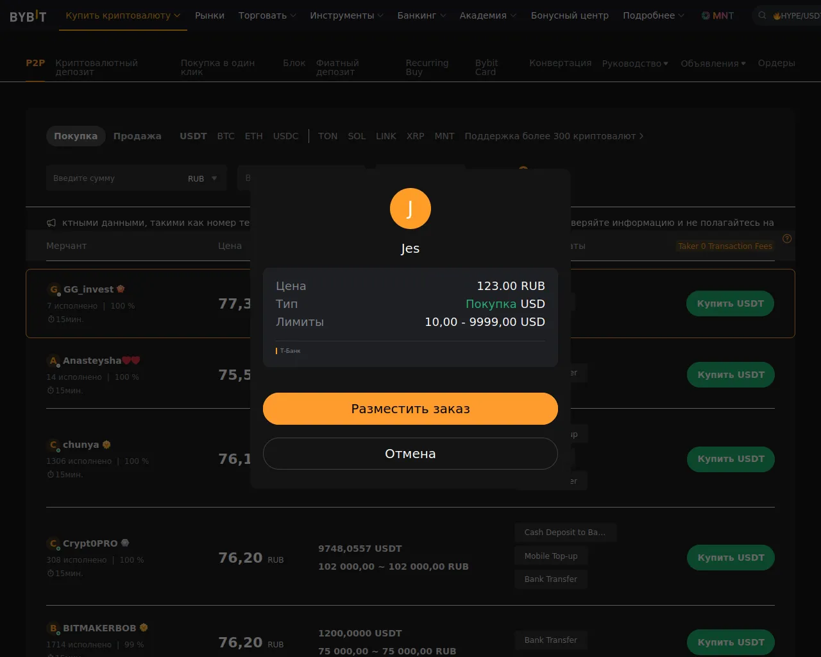The height and width of the screenshot is (657, 821).
Task: Click the Разместить заказ button
Action: pyautogui.click(x=410, y=409)
